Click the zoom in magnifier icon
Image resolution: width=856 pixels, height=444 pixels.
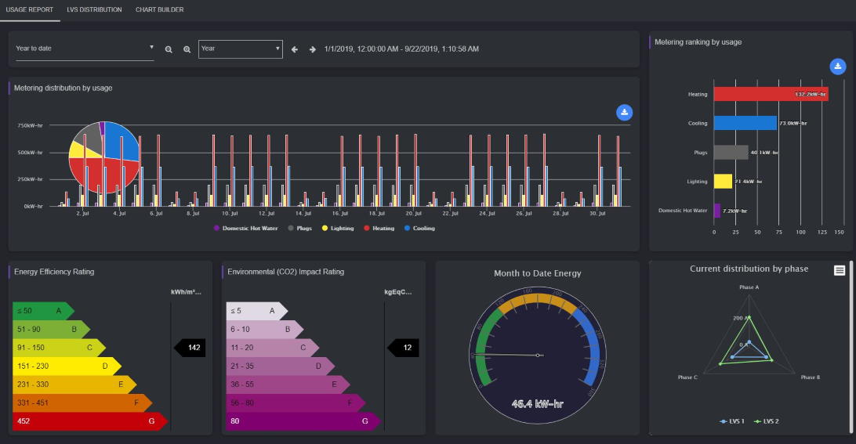[x=187, y=49]
